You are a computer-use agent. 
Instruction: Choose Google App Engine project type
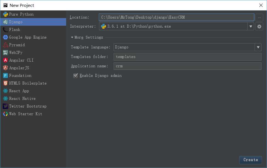click(28, 37)
